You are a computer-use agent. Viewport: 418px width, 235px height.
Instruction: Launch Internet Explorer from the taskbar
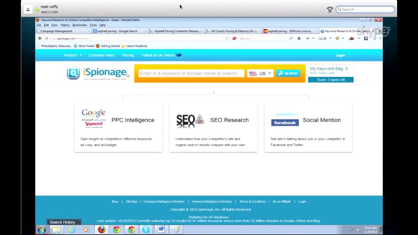click(72, 230)
